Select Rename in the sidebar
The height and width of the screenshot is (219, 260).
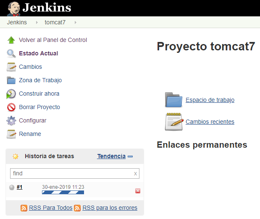[x=30, y=134]
